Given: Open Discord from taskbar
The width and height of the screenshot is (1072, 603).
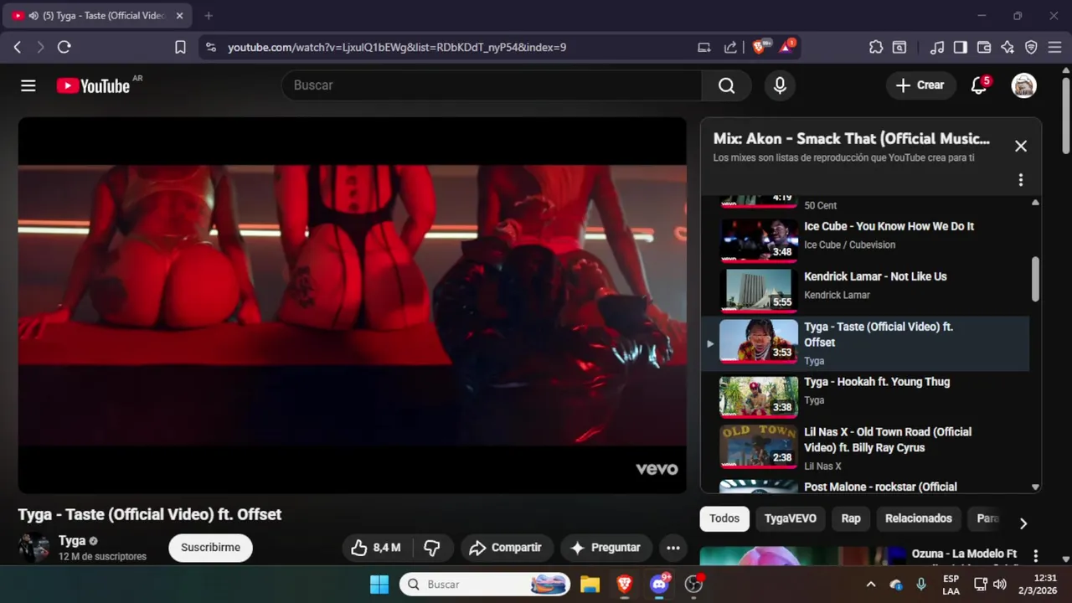Looking at the screenshot, I should pyautogui.click(x=660, y=584).
